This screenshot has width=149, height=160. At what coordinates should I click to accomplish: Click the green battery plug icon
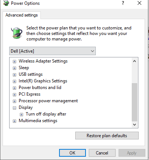[17, 33]
